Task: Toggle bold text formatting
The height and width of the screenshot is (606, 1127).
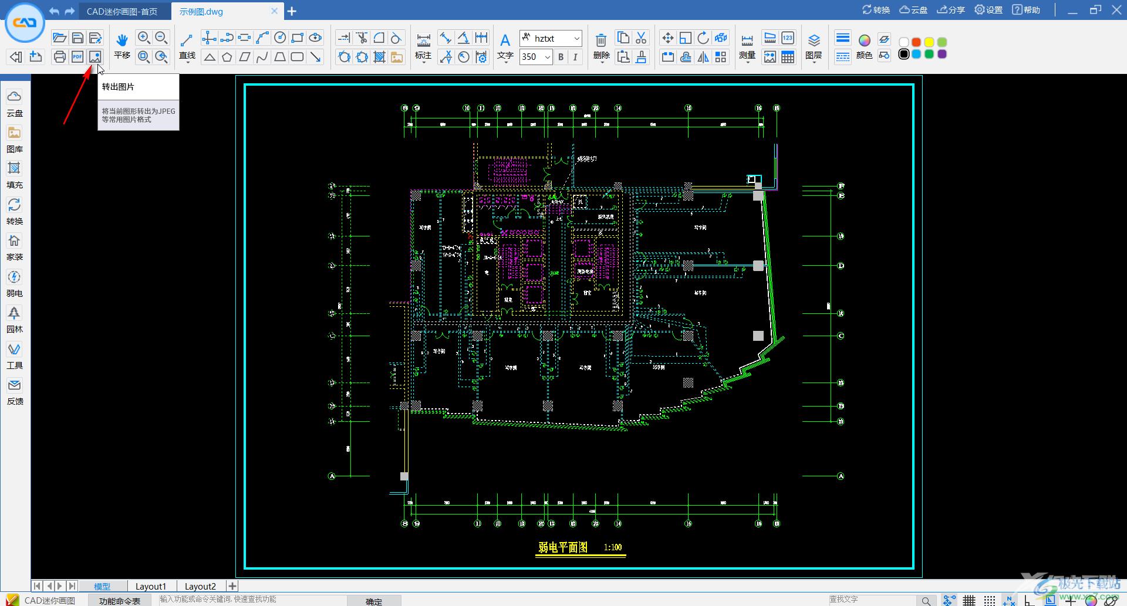Action: click(x=561, y=57)
